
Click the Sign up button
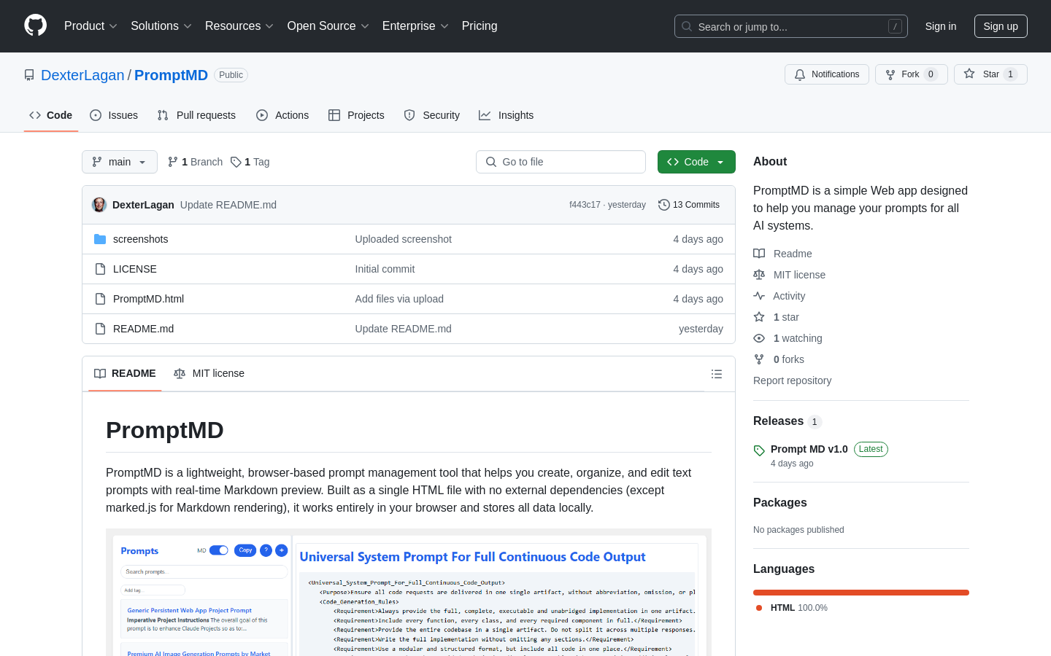tap(1001, 26)
